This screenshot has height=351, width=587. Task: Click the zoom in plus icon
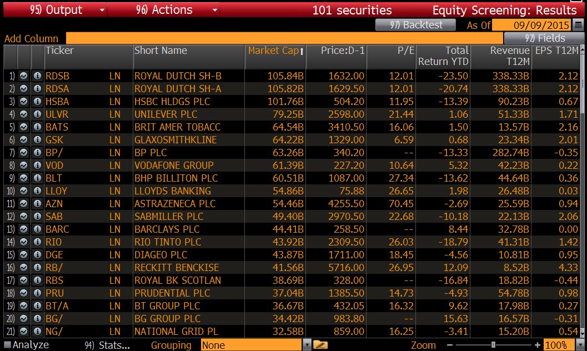point(537,345)
